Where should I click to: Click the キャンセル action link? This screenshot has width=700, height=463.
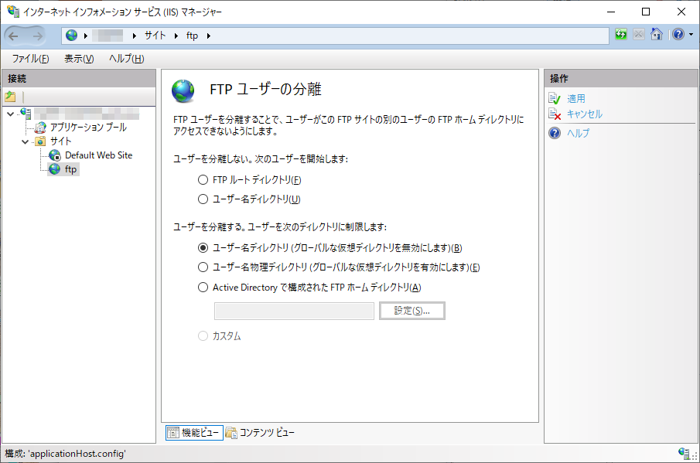585,114
